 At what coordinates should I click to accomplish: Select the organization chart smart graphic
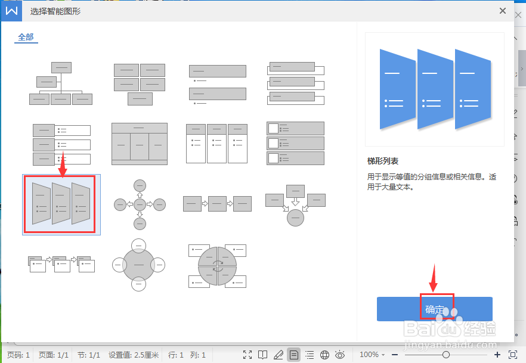pyautogui.click(x=61, y=83)
